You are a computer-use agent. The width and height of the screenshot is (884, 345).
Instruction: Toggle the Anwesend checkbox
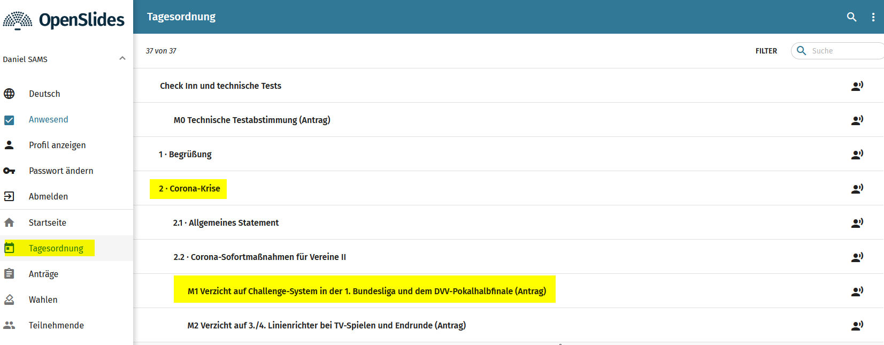click(x=9, y=120)
